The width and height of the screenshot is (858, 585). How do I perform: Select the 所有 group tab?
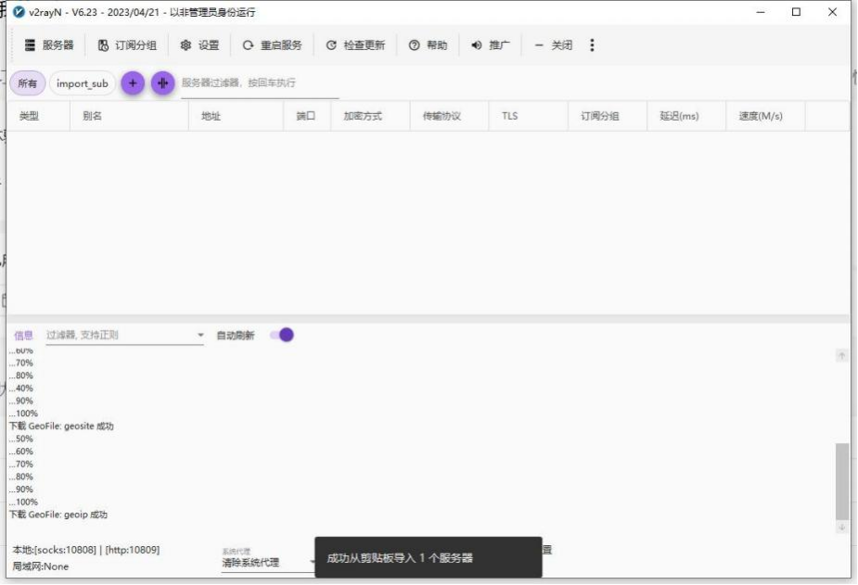click(27, 83)
